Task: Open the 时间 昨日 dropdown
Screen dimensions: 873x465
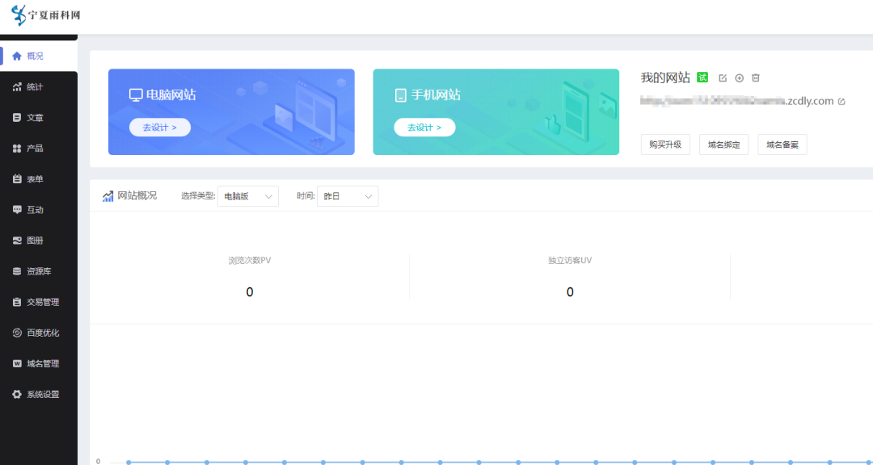Action: (x=348, y=196)
